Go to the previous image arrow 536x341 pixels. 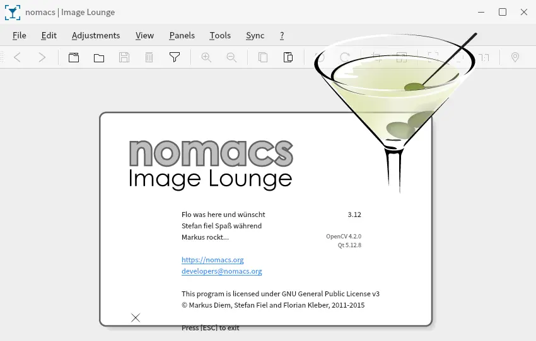[18, 57]
